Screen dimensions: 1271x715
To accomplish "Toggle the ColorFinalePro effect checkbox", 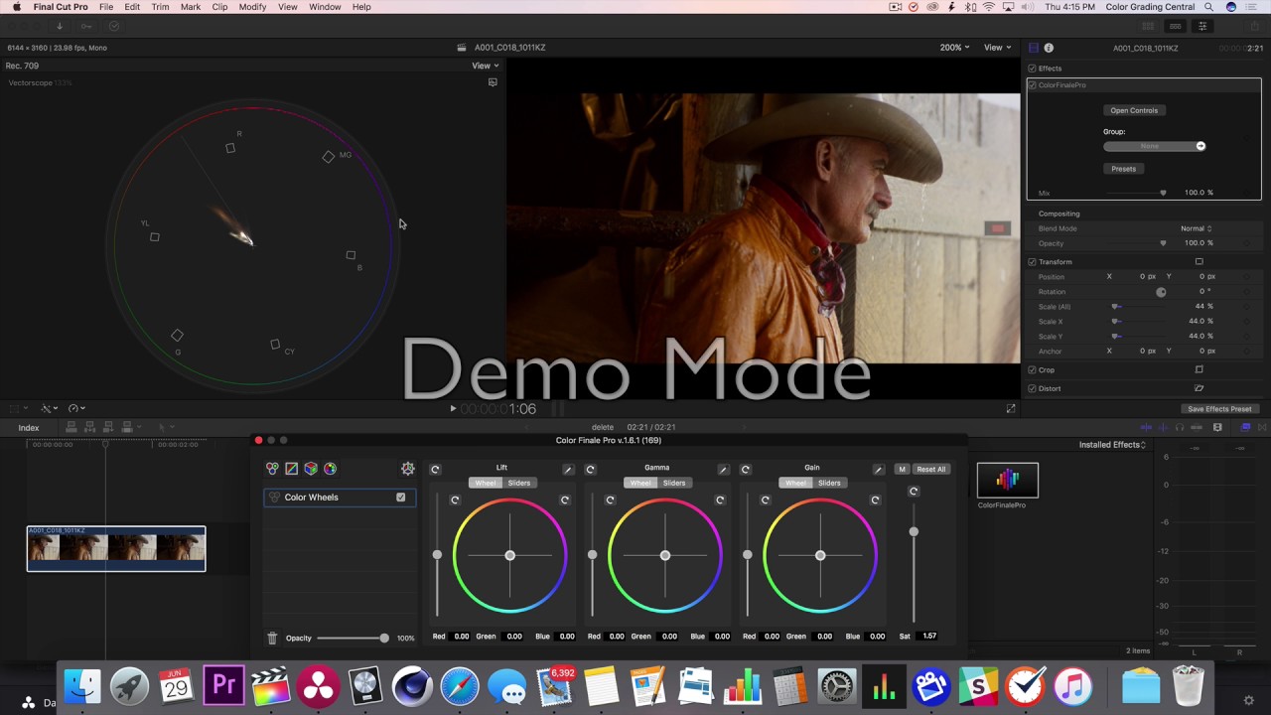I will (1033, 85).
